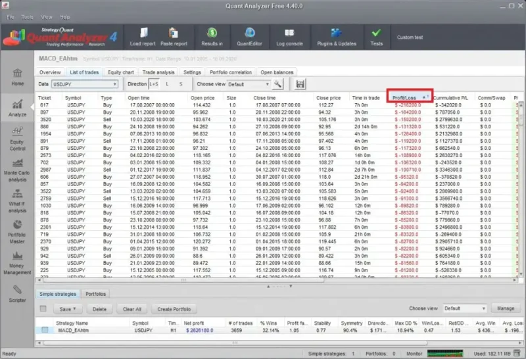The height and width of the screenshot is (359, 526).
Task: Open the Tools menu
Action: (27, 16)
